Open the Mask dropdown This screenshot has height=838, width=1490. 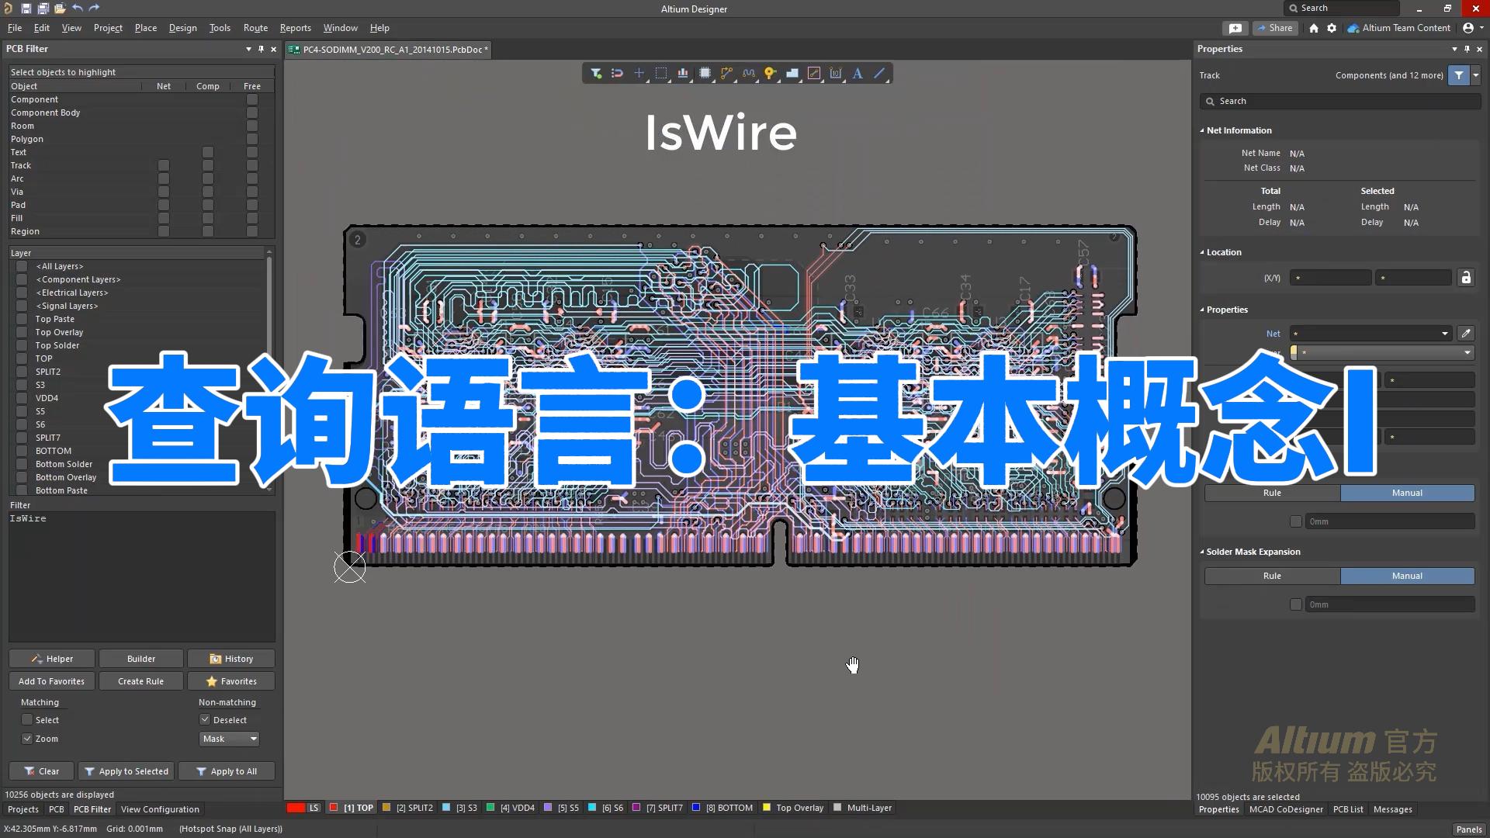[x=229, y=739]
